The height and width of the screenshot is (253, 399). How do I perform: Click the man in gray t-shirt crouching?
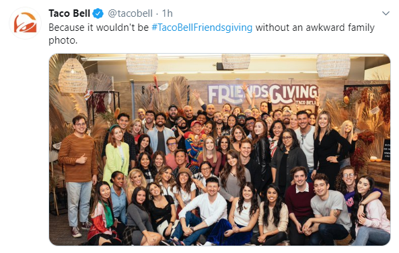pyautogui.click(x=328, y=209)
